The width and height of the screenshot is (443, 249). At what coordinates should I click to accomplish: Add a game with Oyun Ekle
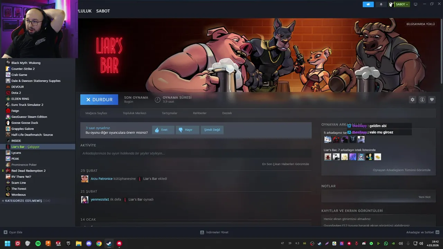(13, 232)
